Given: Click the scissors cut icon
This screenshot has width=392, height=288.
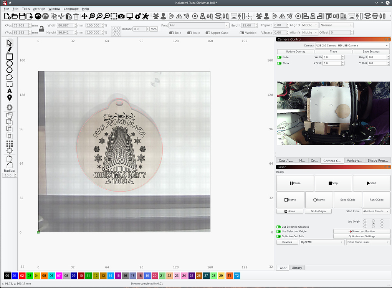Looking at the screenshot, I should [61, 16].
